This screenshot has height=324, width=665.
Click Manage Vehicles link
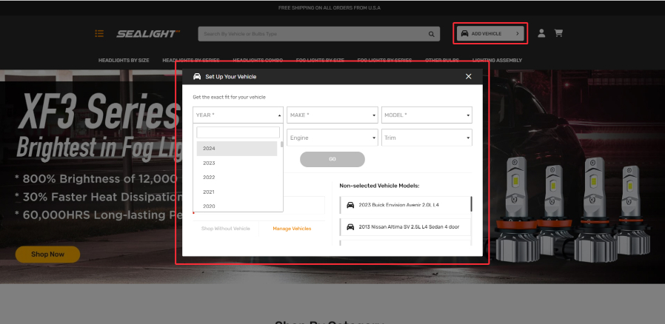[292, 229]
